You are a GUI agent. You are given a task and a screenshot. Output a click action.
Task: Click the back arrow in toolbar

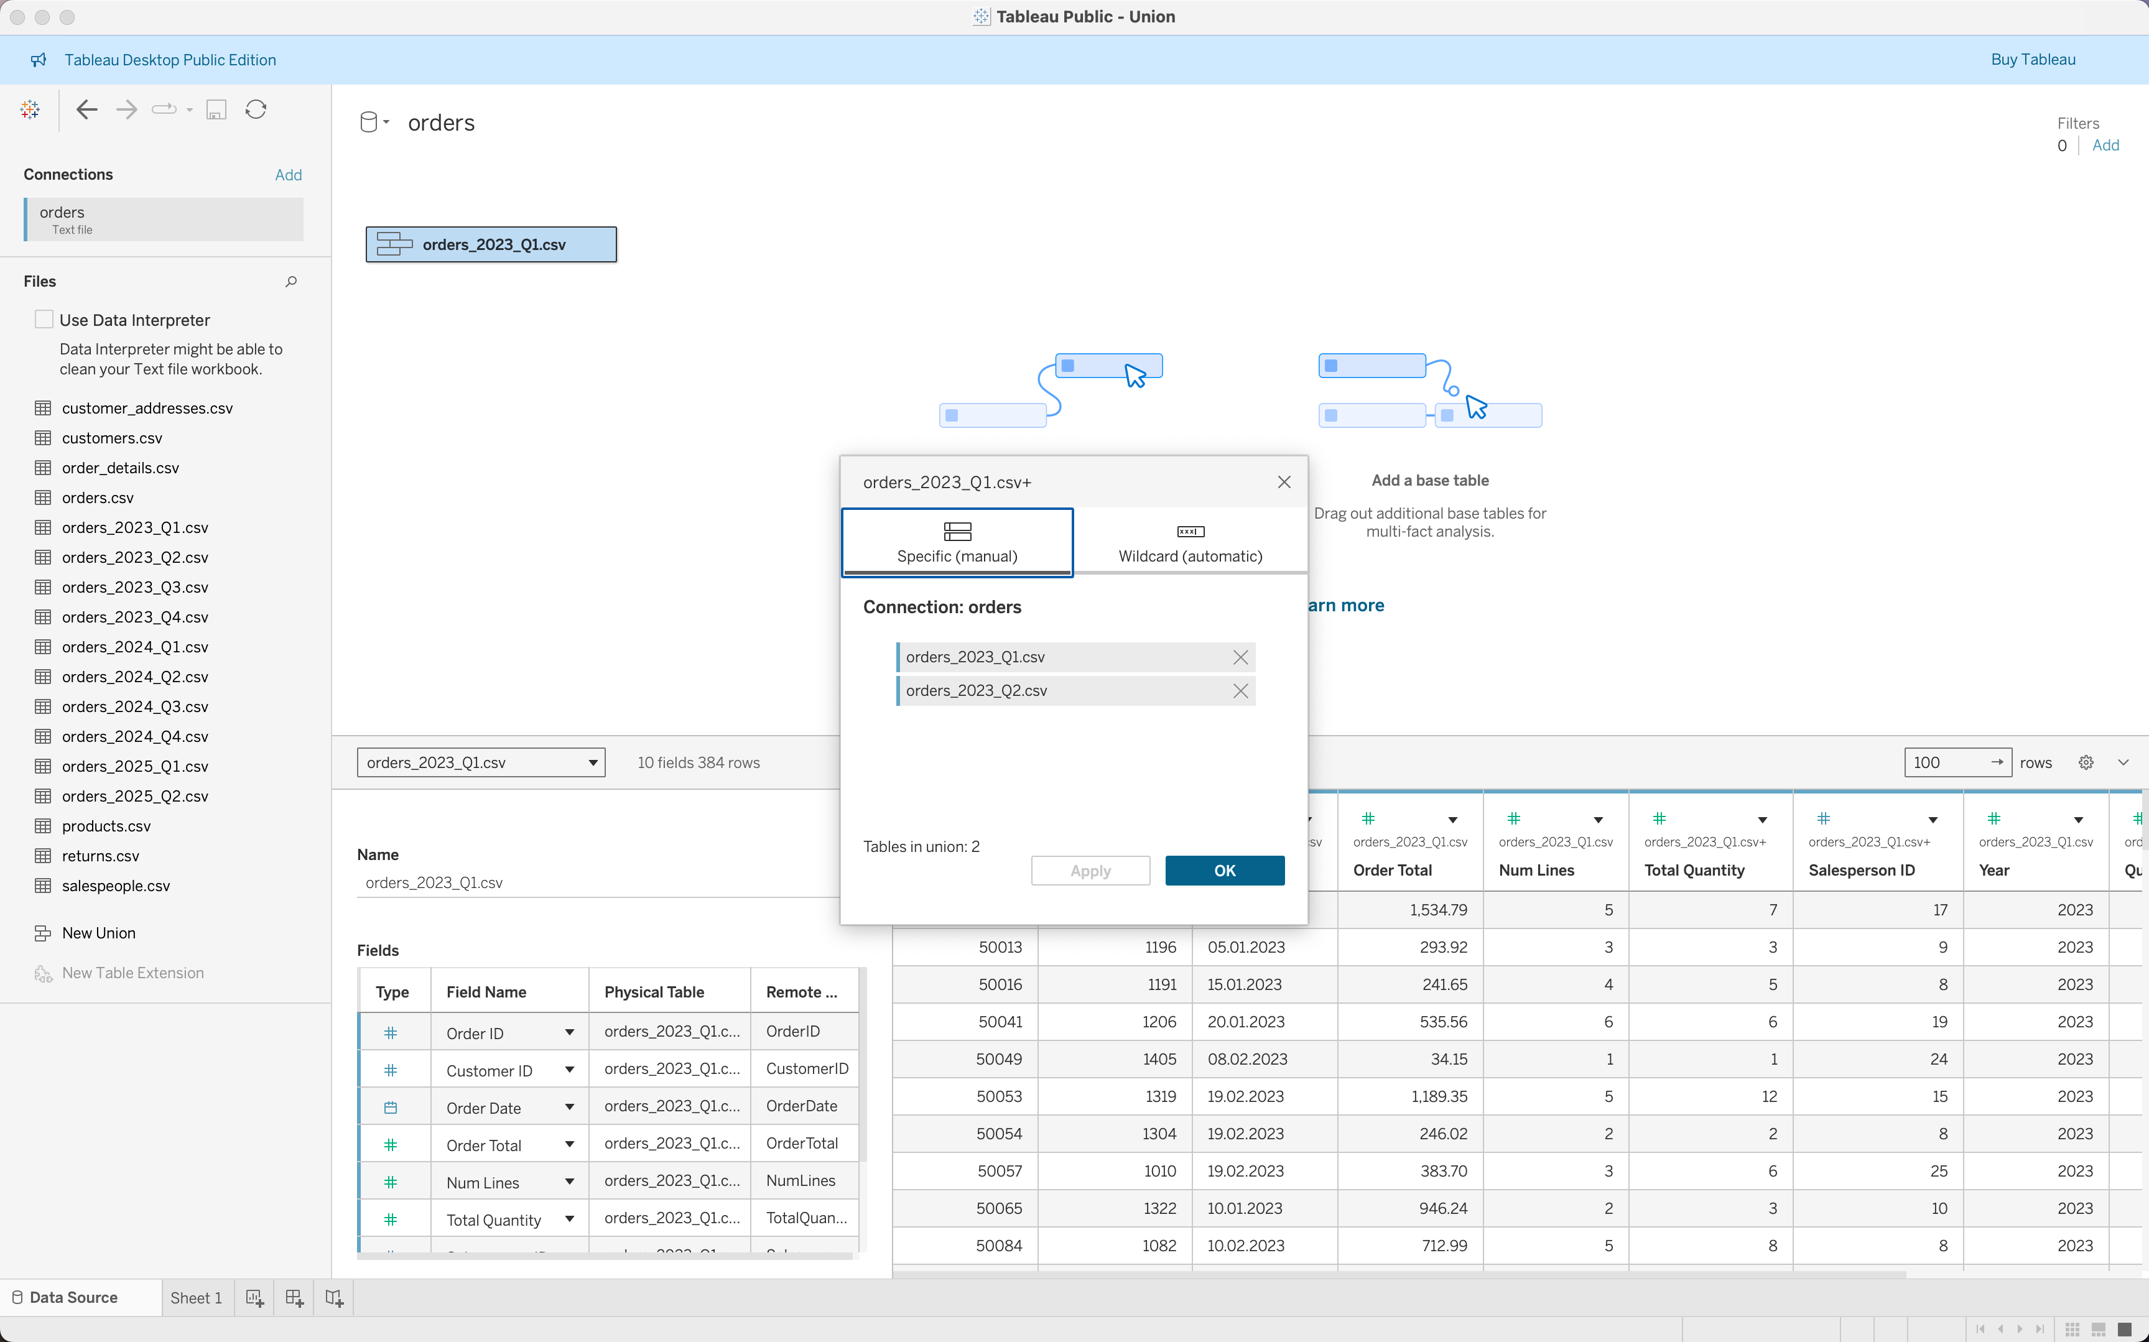pos(86,109)
